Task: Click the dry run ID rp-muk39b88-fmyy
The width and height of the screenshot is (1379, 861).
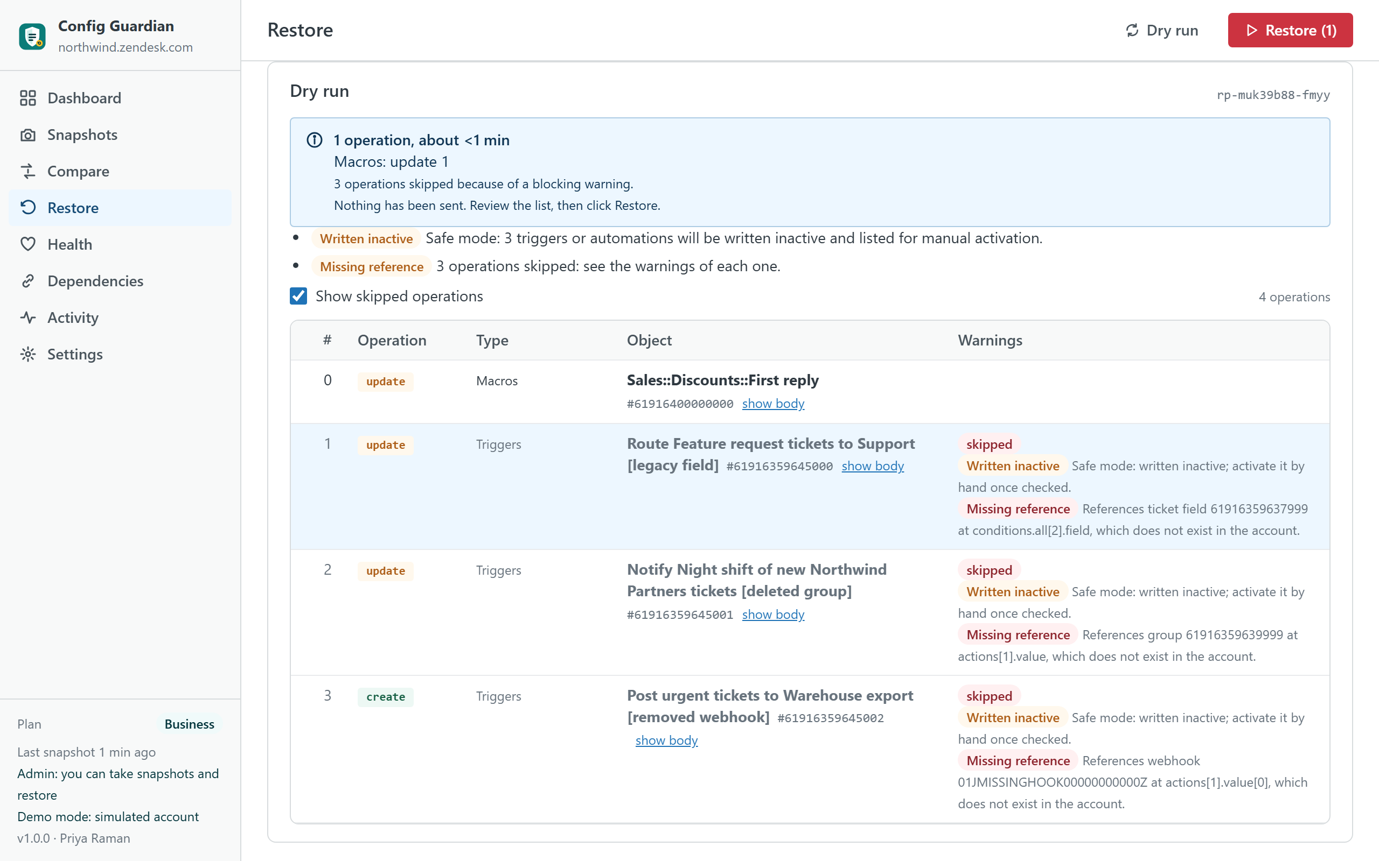Action: (1273, 95)
